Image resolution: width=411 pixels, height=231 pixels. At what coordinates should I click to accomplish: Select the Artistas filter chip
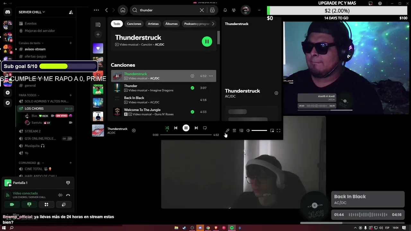pos(153,24)
